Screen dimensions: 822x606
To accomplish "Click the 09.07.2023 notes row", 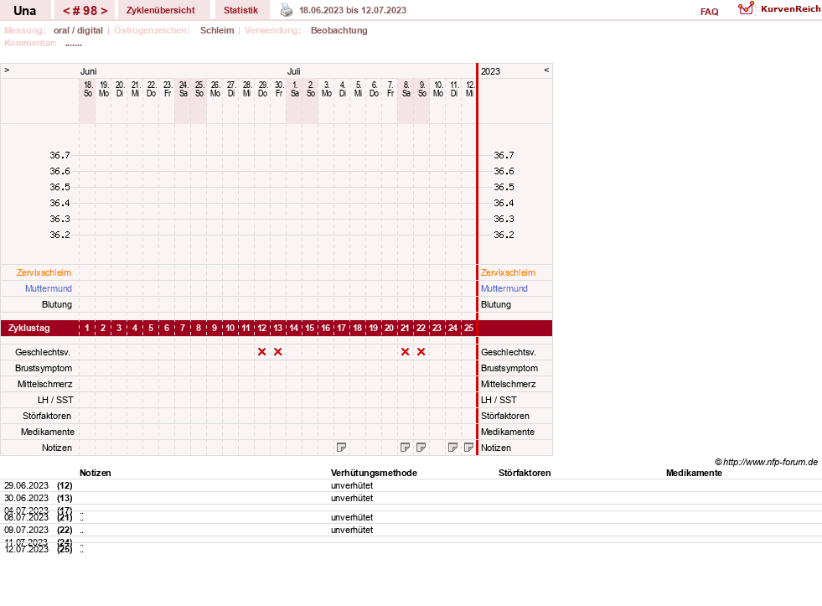I will coord(411,530).
